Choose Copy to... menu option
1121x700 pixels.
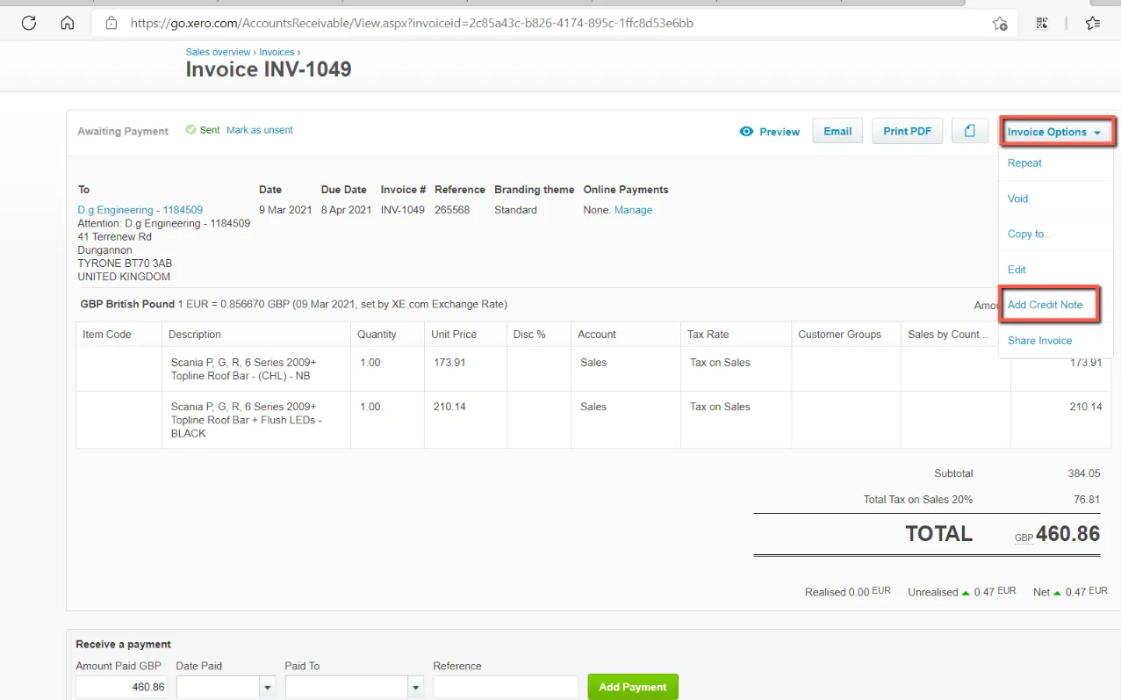coord(1029,234)
